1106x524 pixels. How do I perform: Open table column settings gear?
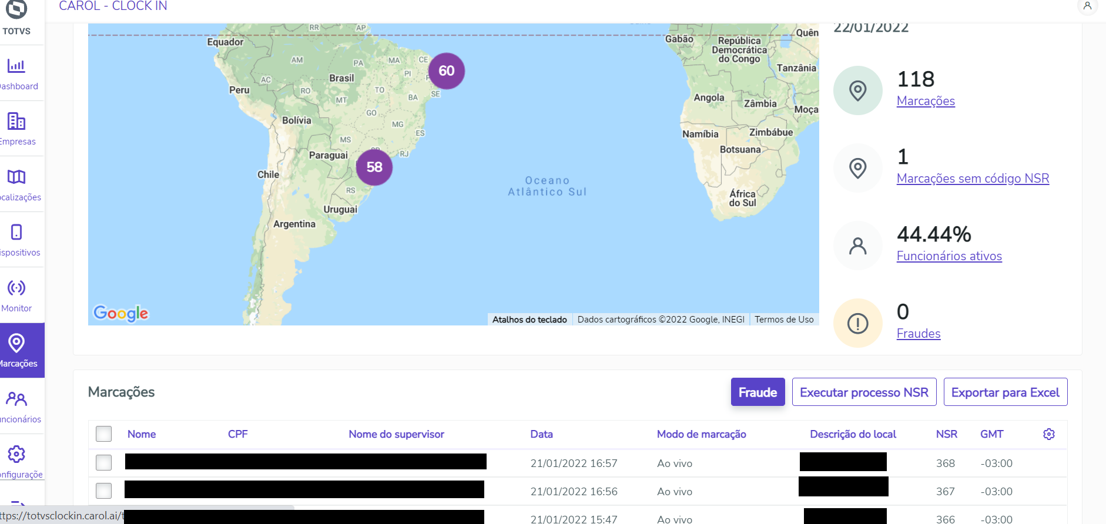pos(1049,434)
